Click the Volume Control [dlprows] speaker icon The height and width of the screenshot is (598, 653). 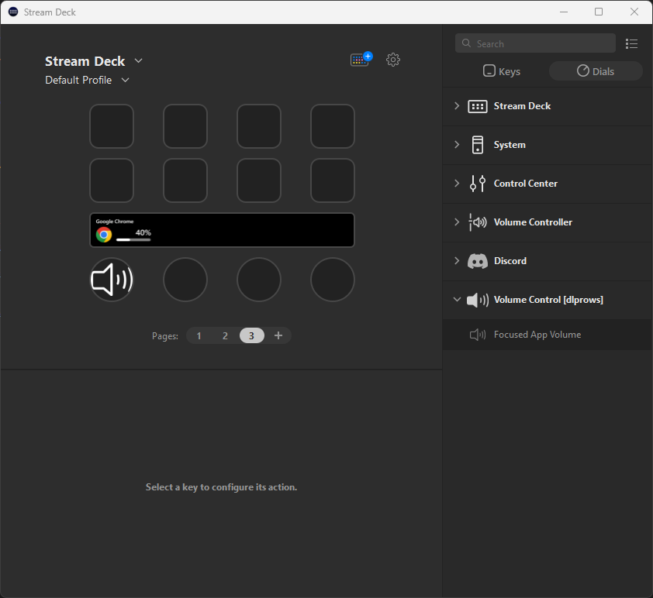pos(477,300)
